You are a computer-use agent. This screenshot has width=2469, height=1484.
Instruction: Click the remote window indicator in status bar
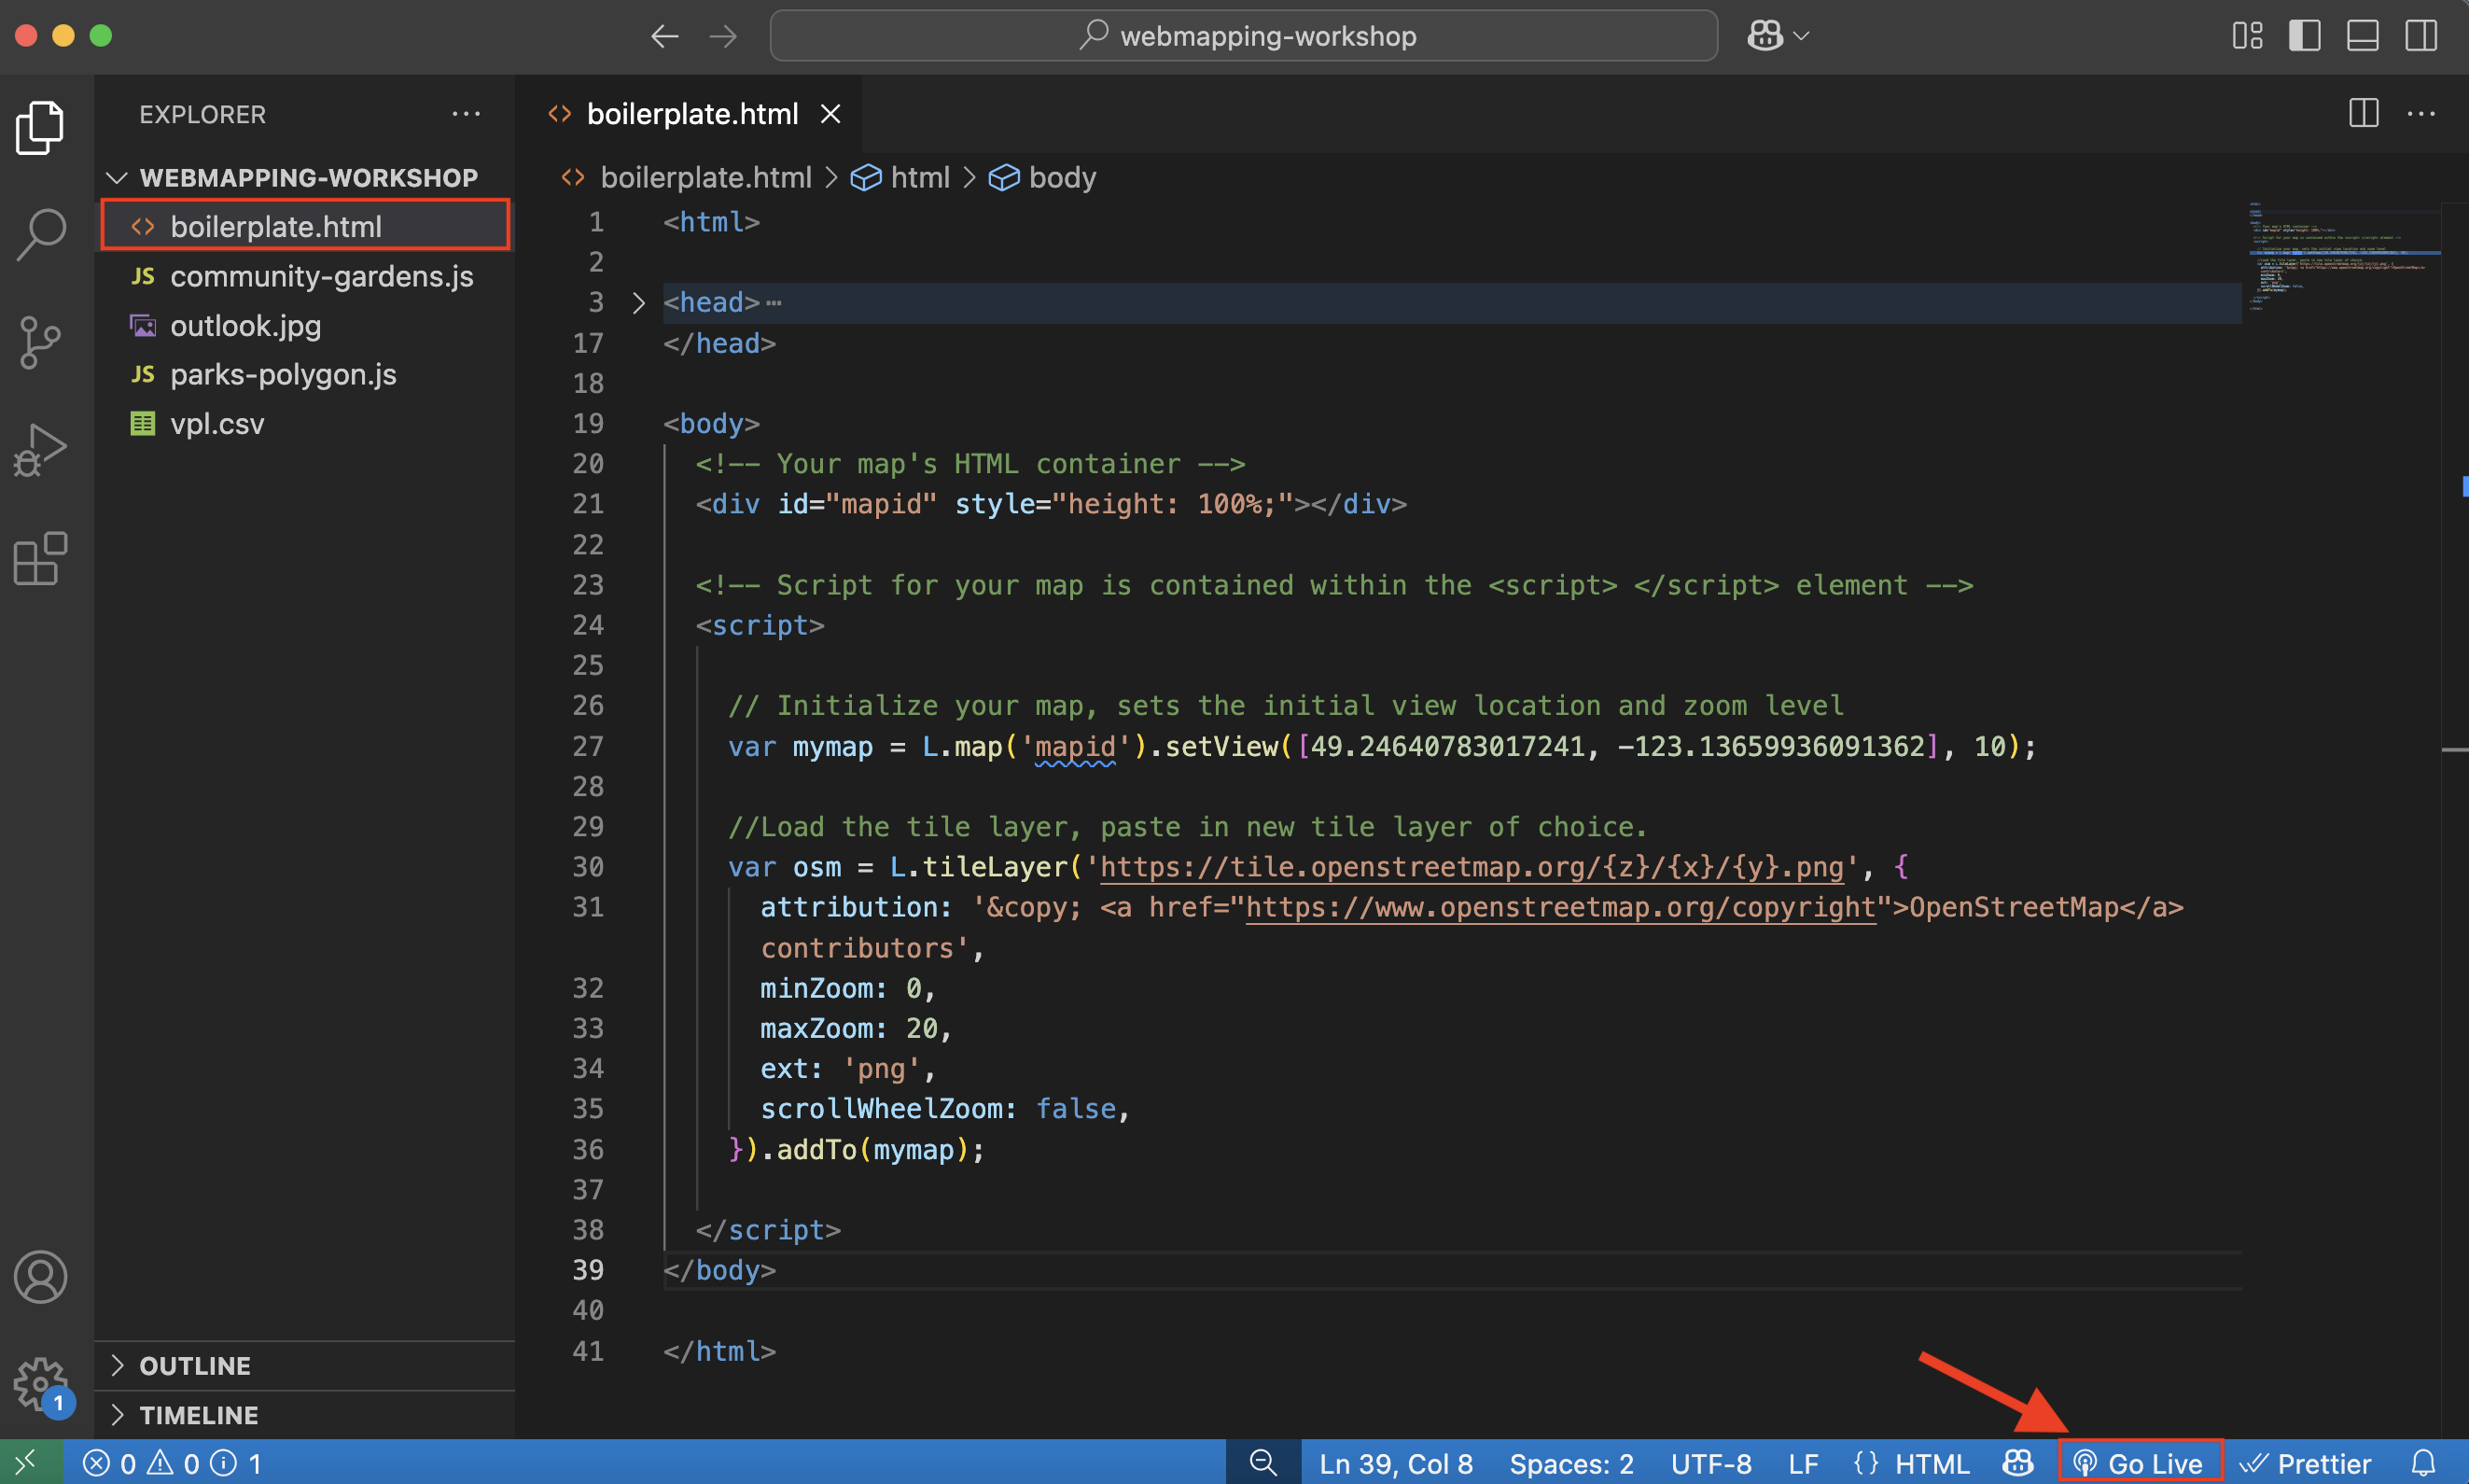pos(30,1463)
